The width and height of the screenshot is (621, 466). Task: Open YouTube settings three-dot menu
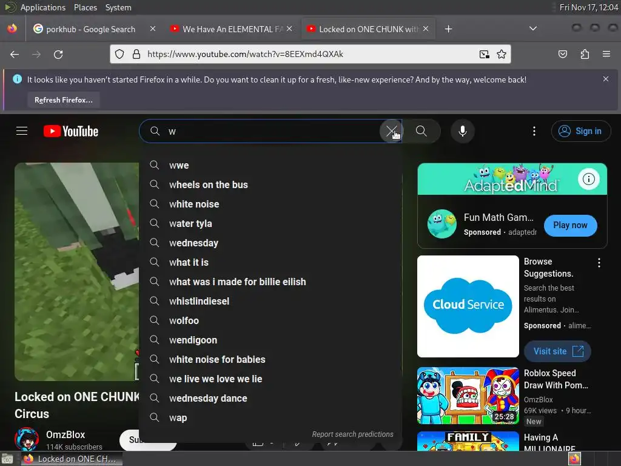pyautogui.click(x=534, y=131)
